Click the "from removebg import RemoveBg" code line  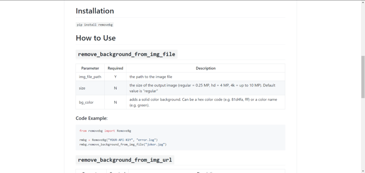point(105,131)
